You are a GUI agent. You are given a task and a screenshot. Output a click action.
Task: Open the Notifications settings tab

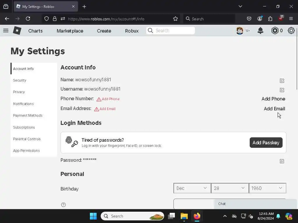pyautogui.click(x=34, y=104)
